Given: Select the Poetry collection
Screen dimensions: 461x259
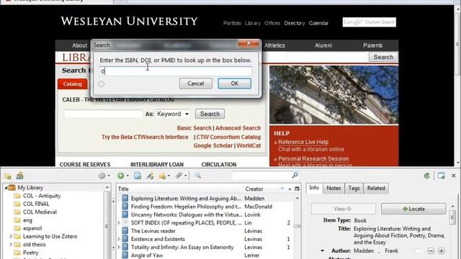Looking at the screenshot, I should pos(30,253).
